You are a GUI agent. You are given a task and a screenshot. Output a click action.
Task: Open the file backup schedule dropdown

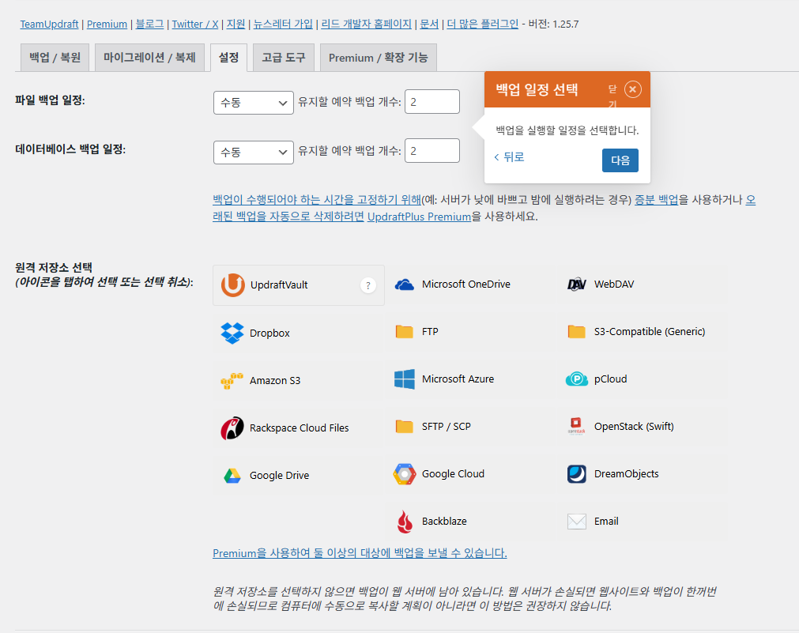pyautogui.click(x=253, y=101)
